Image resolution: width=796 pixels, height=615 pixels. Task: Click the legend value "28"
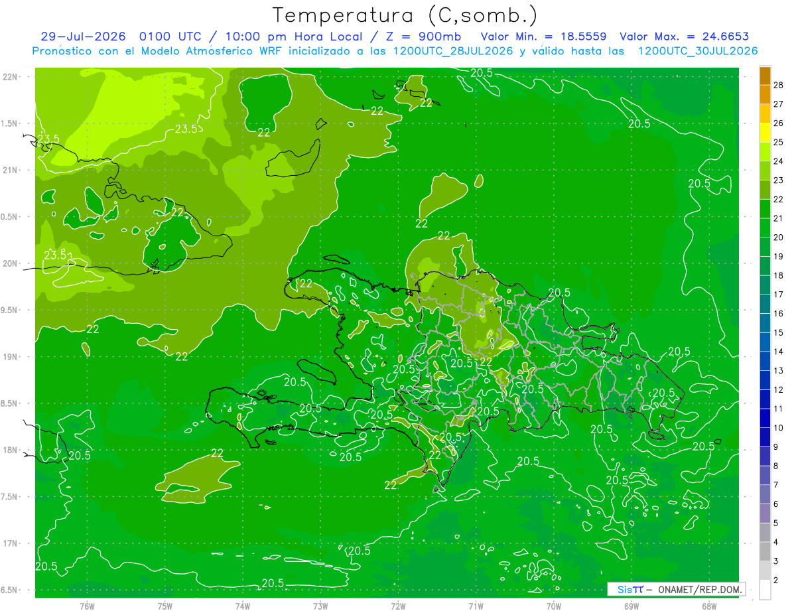(x=778, y=85)
